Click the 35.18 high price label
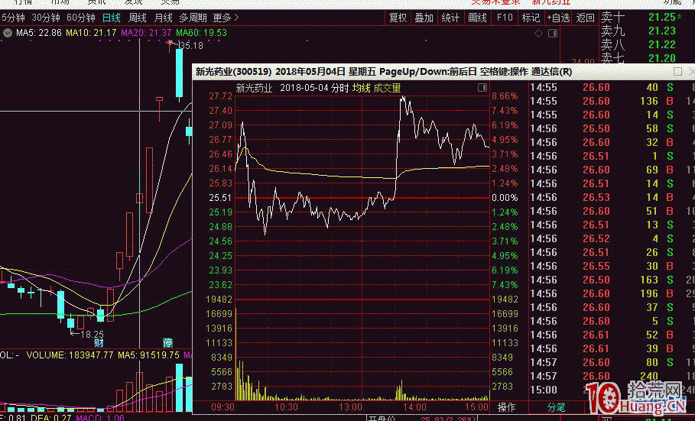 point(191,46)
